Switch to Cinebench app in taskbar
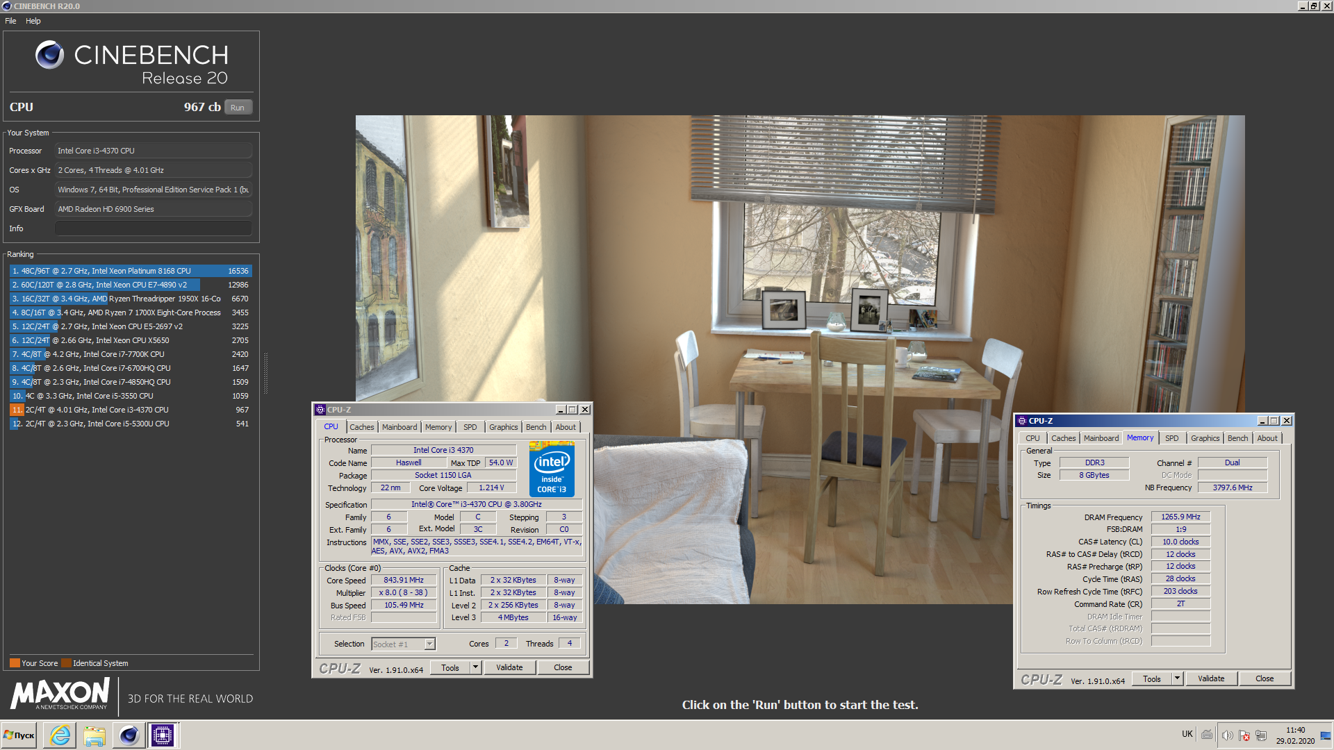Viewport: 1334px width, 750px height. point(129,735)
